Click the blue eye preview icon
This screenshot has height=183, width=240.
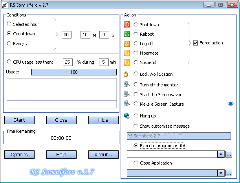click(x=231, y=104)
